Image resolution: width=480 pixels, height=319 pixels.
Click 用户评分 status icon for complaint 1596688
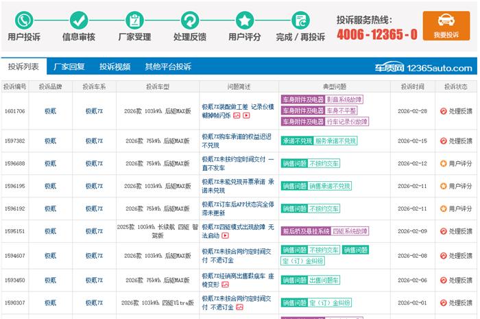click(x=443, y=164)
